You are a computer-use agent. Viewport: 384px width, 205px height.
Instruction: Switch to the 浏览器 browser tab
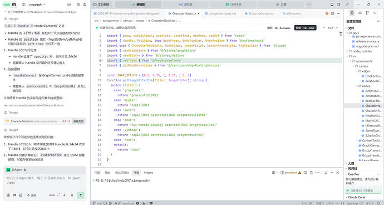click(x=186, y=4)
